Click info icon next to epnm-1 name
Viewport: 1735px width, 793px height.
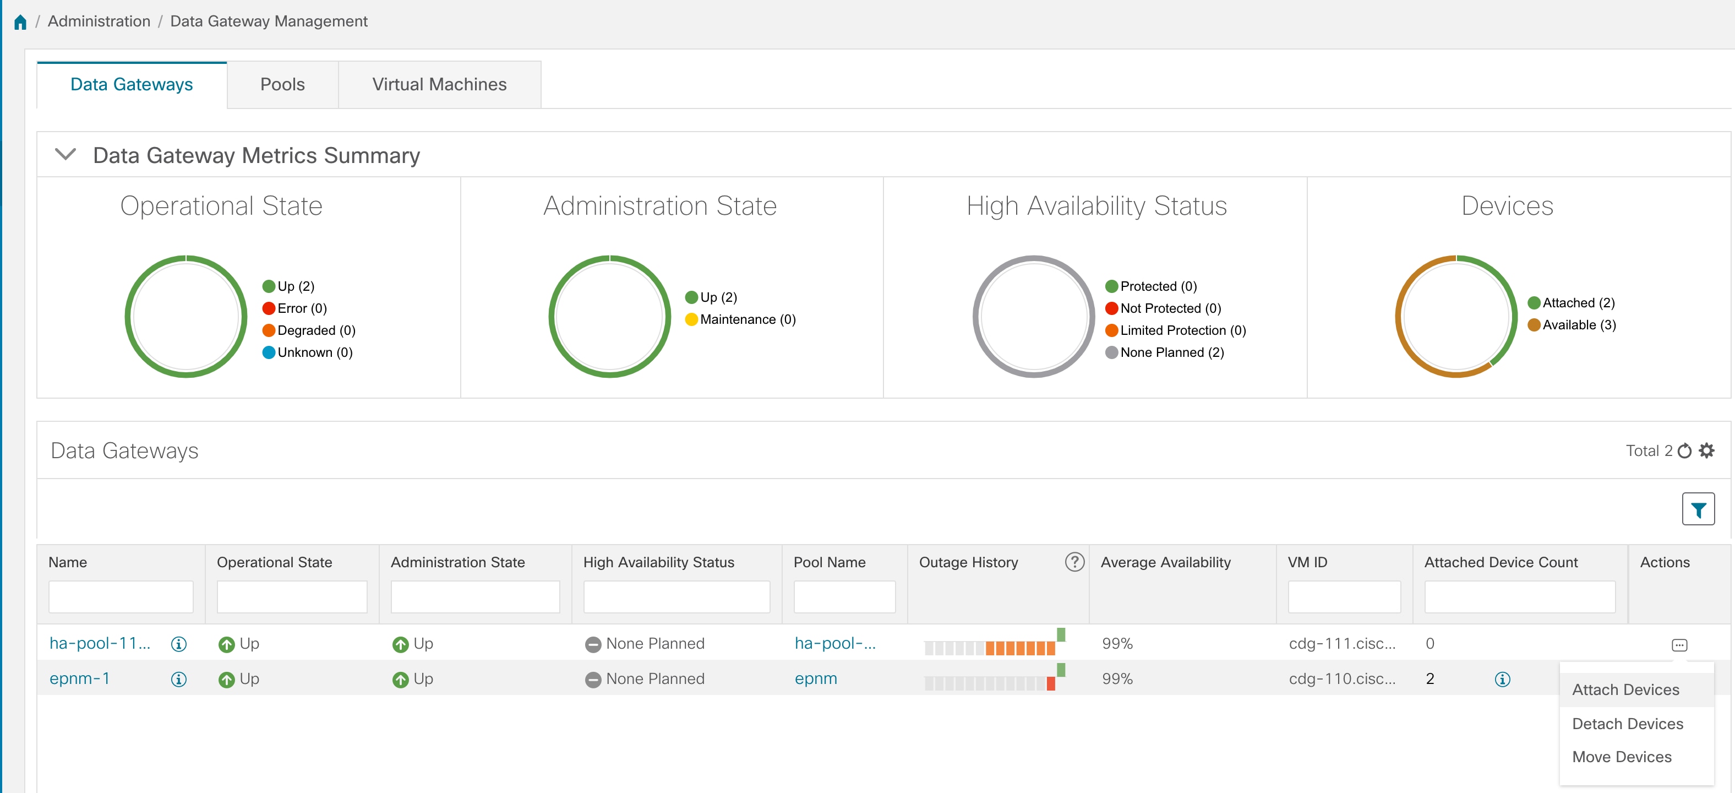178,679
